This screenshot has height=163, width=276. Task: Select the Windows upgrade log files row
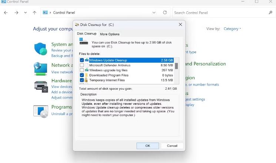tap(127, 70)
